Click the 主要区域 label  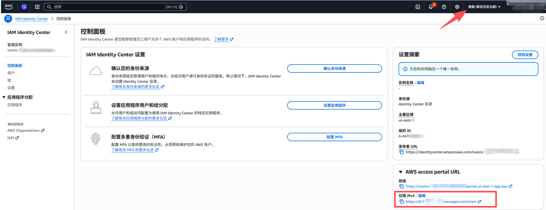(x=406, y=115)
